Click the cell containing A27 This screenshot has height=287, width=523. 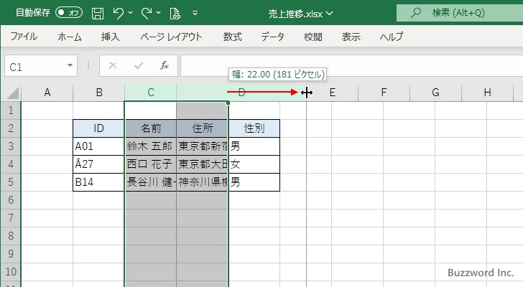(98, 164)
